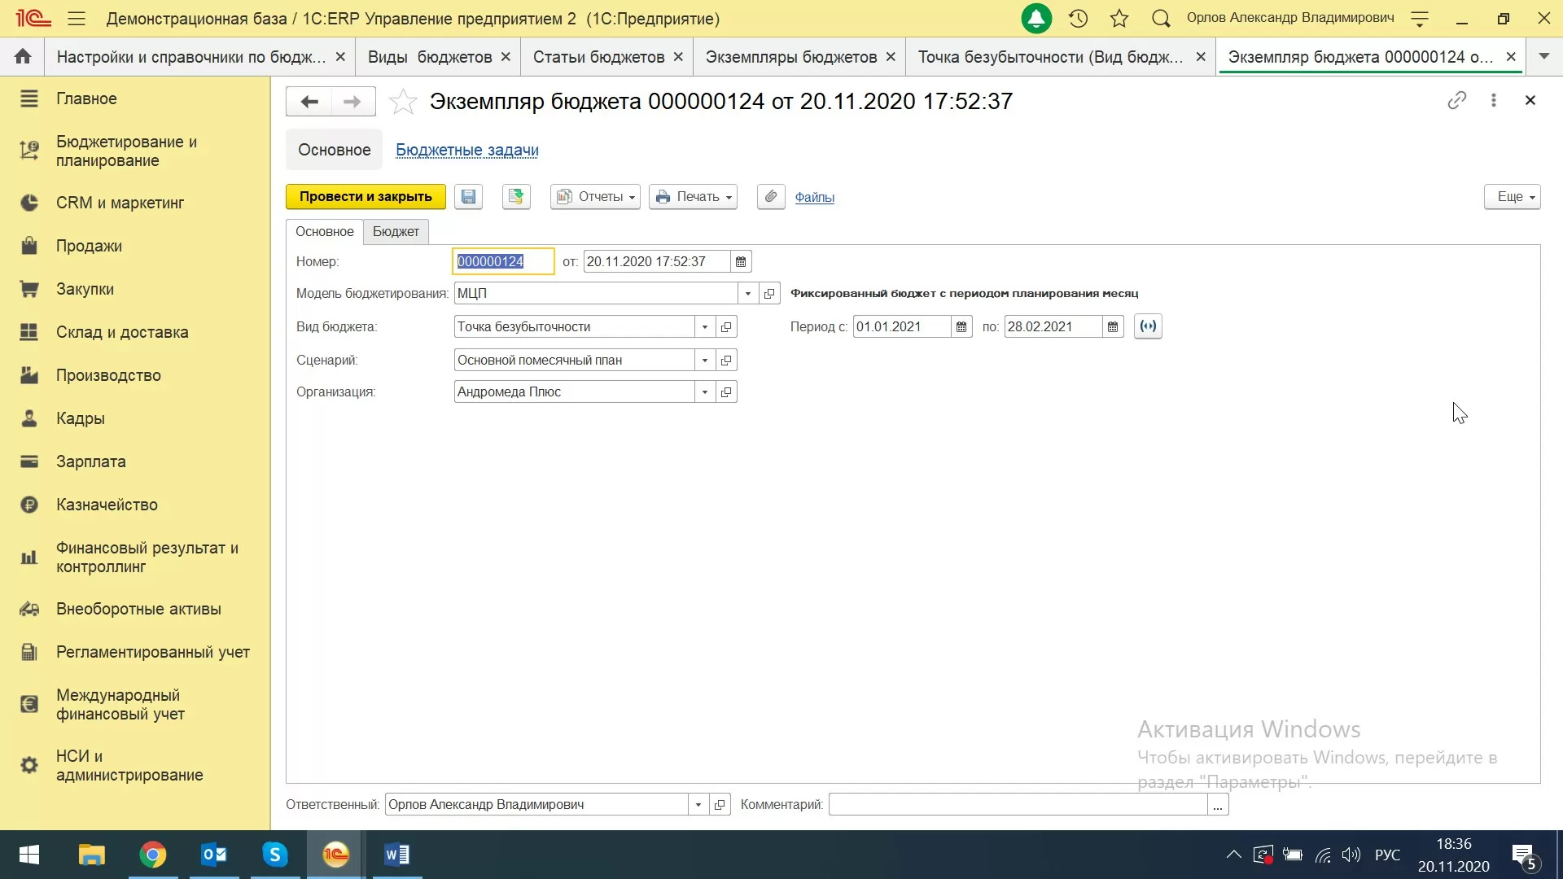Open the history clock icon
This screenshot has height=879, width=1563.
point(1078,18)
